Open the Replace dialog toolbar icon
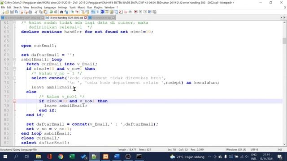 point(66,12)
